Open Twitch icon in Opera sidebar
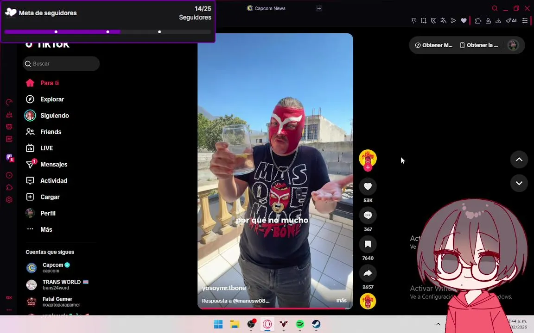The image size is (534, 333). 9,157
